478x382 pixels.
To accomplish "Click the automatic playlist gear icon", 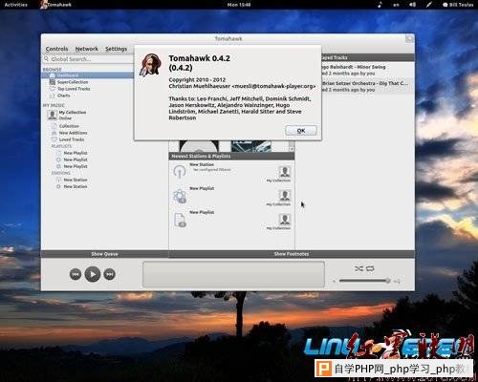I will (180, 196).
